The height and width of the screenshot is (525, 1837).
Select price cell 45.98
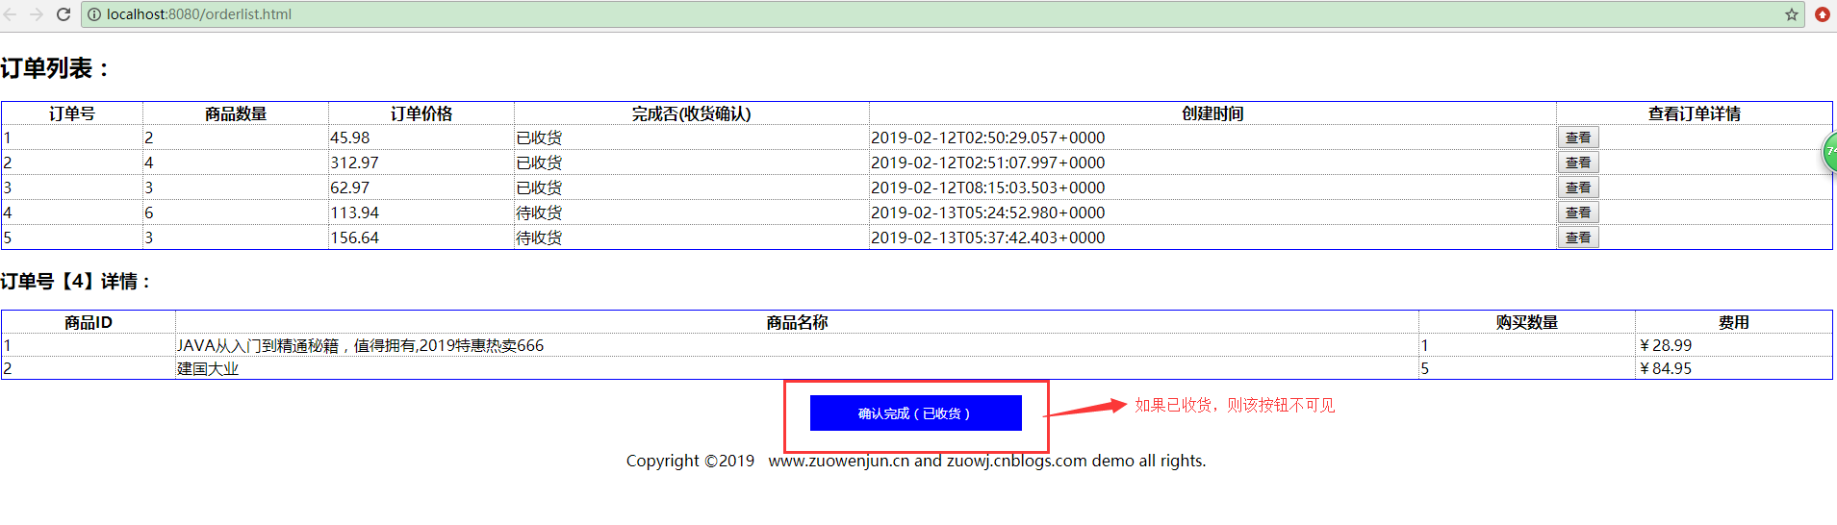tap(350, 137)
